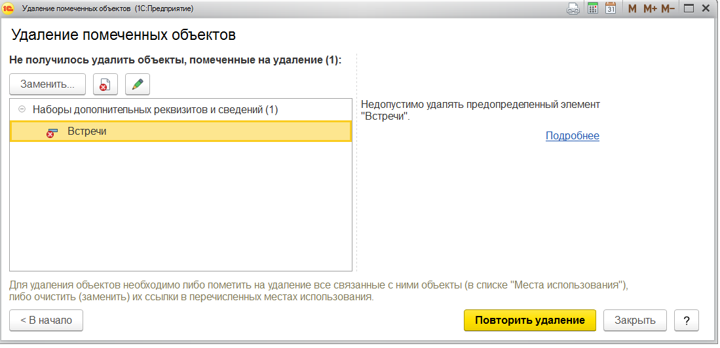Click the pencil edit icon button
Screen dimensions: 720x348
(x=138, y=84)
